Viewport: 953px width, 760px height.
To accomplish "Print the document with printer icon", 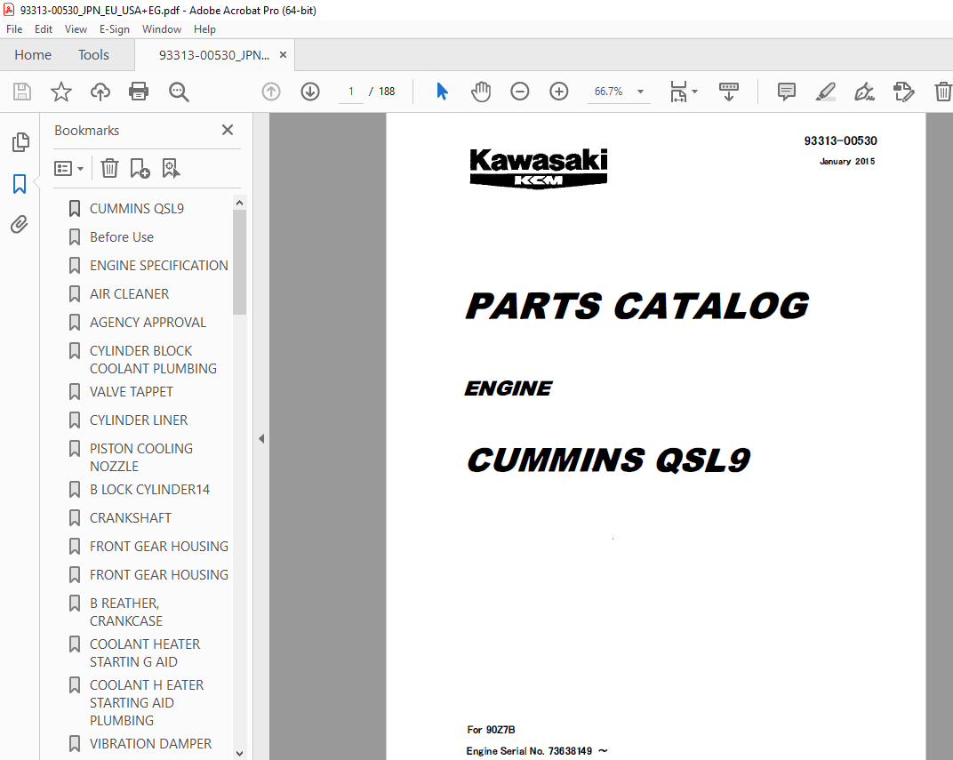I will [x=139, y=92].
